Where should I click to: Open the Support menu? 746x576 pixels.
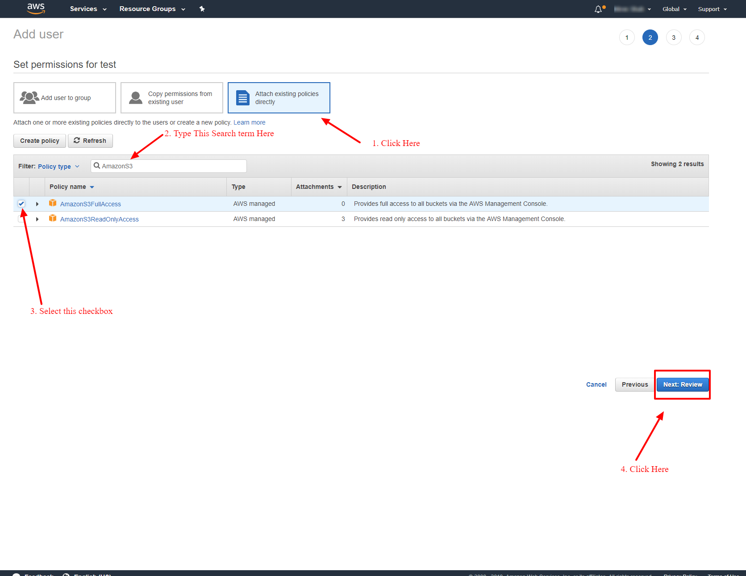[x=713, y=9]
